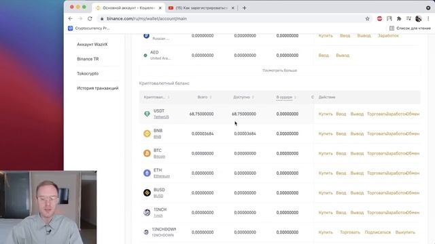Switch to the Основной аккаунт Binance tab
The height and width of the screenshot is (244, 435).
(x=128, y=8)
